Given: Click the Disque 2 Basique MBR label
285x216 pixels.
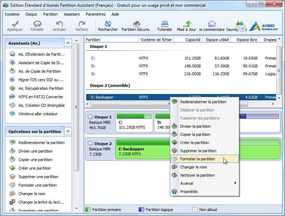Looking at the screenshot, I should (100, 149).
